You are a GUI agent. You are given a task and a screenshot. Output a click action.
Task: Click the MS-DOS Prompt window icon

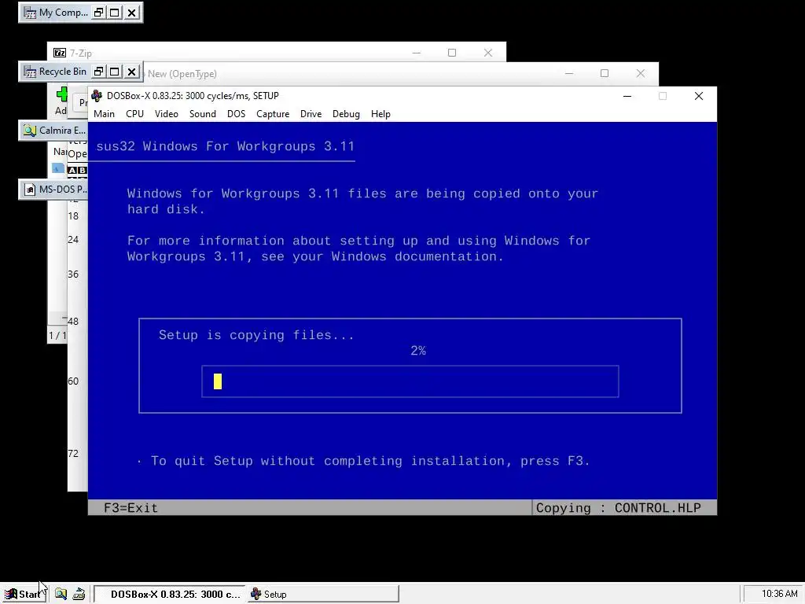click(30, 190)
